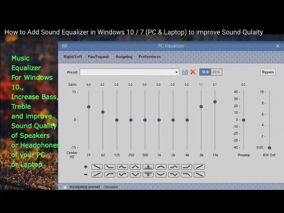Click the 1k band slider handle
The image size is (284, 213).
159,120
